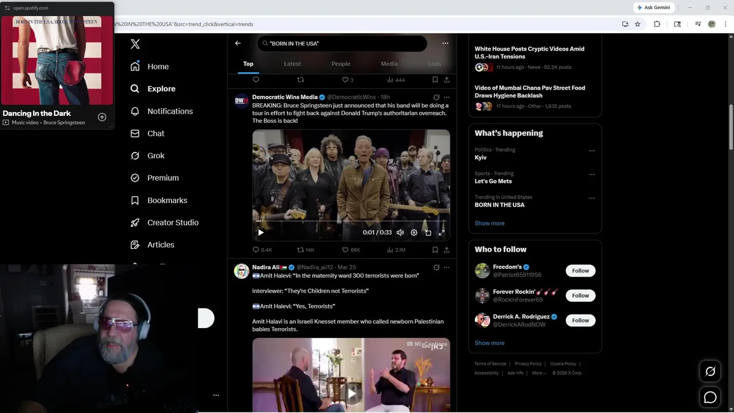Screen dimensions: 734x413
Task: Enter fullscreen on Springsteen video
Action: pos(442,232)
